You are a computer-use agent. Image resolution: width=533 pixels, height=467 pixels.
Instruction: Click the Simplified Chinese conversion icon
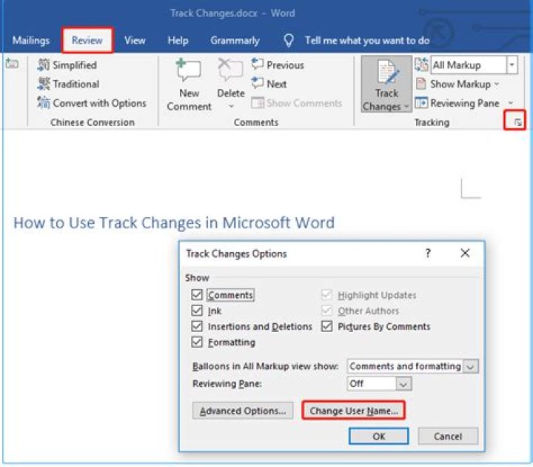click(x=44, y=64)
